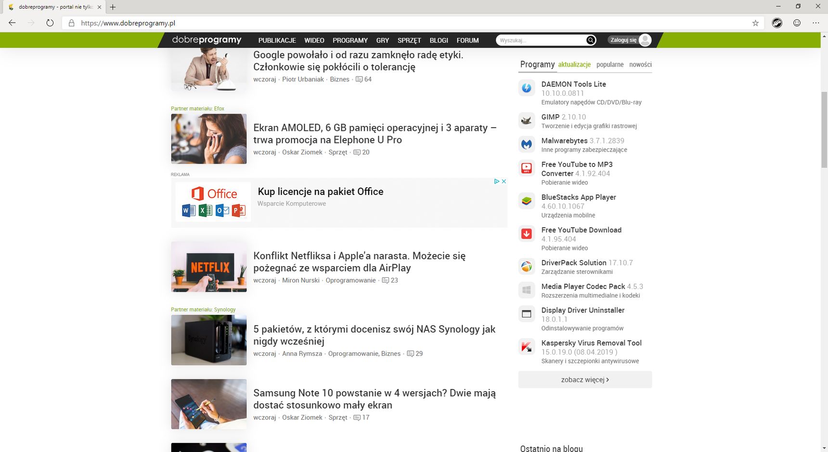Click the search magnifier button
The image size is (828, 452).
point(591,40)
